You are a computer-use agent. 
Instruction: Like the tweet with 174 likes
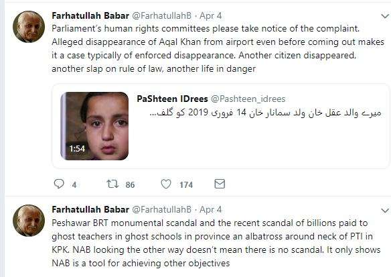point(166,184)
